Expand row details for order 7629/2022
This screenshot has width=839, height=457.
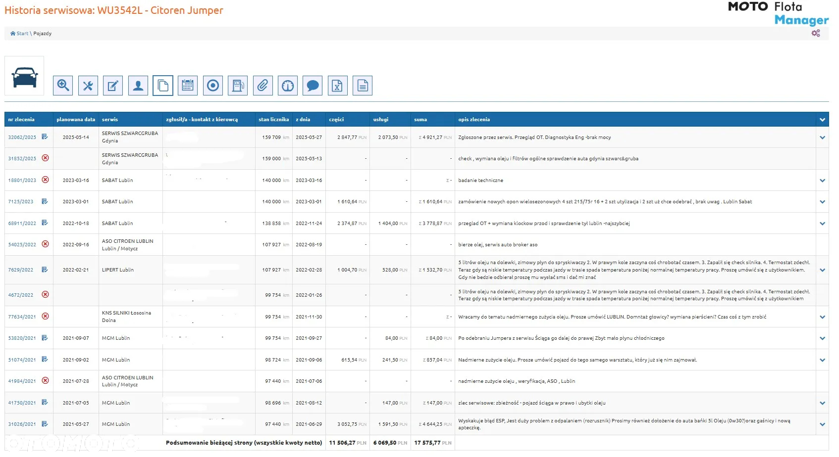coord(822,270)
